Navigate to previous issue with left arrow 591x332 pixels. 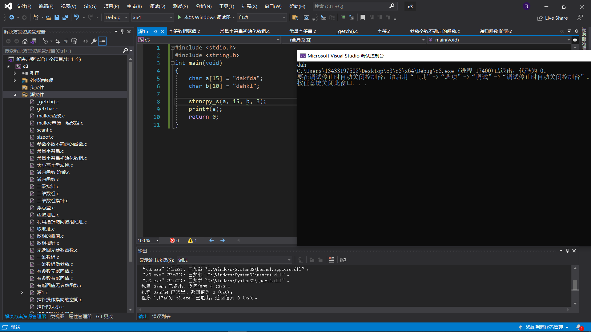(x=211, y=240)
